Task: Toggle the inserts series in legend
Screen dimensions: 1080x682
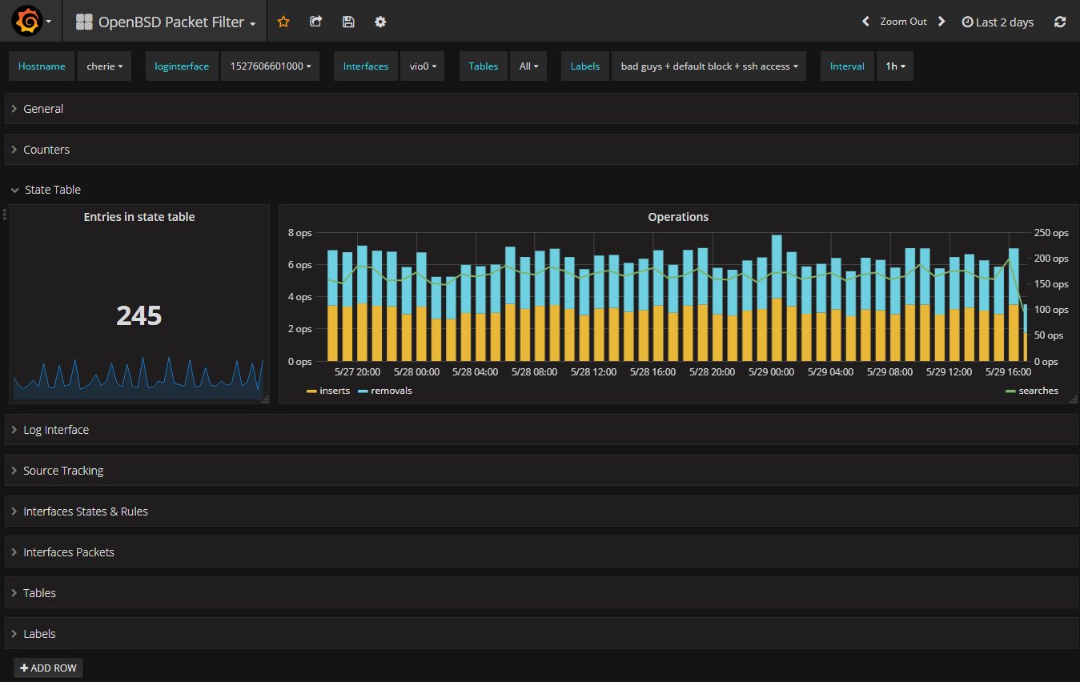Action: point(334,391)
